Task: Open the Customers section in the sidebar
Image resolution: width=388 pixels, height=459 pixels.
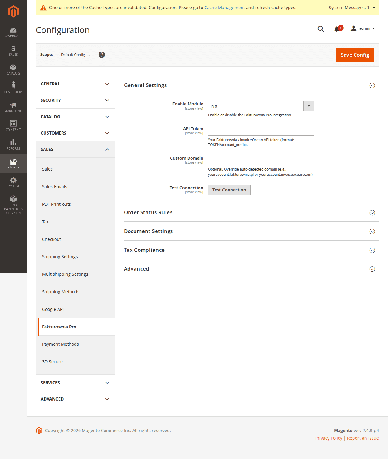Action: 13,87
